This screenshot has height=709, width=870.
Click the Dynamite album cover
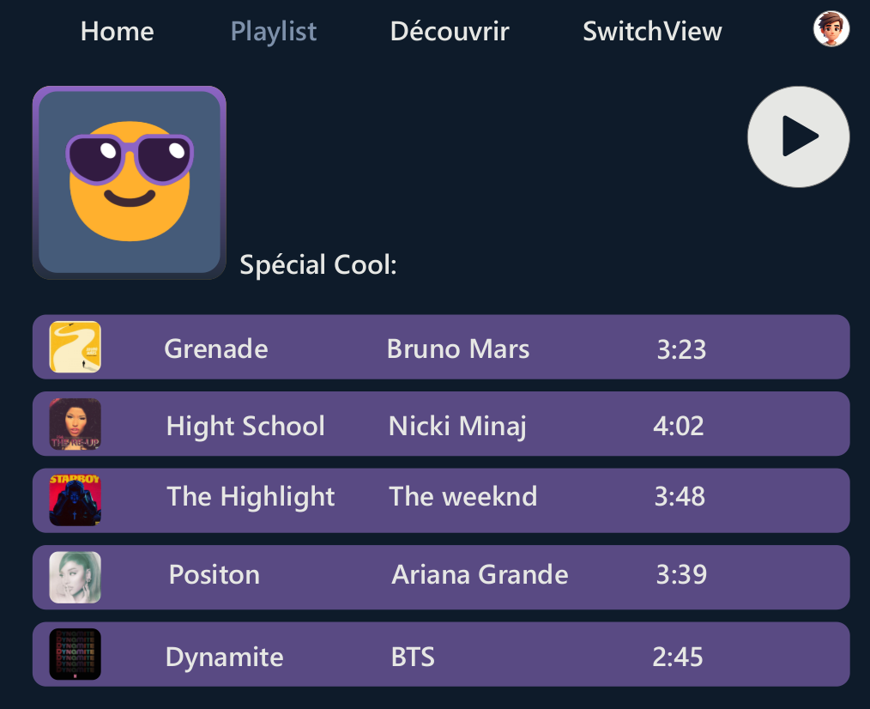pyautogui.click(x=76, y=654)
